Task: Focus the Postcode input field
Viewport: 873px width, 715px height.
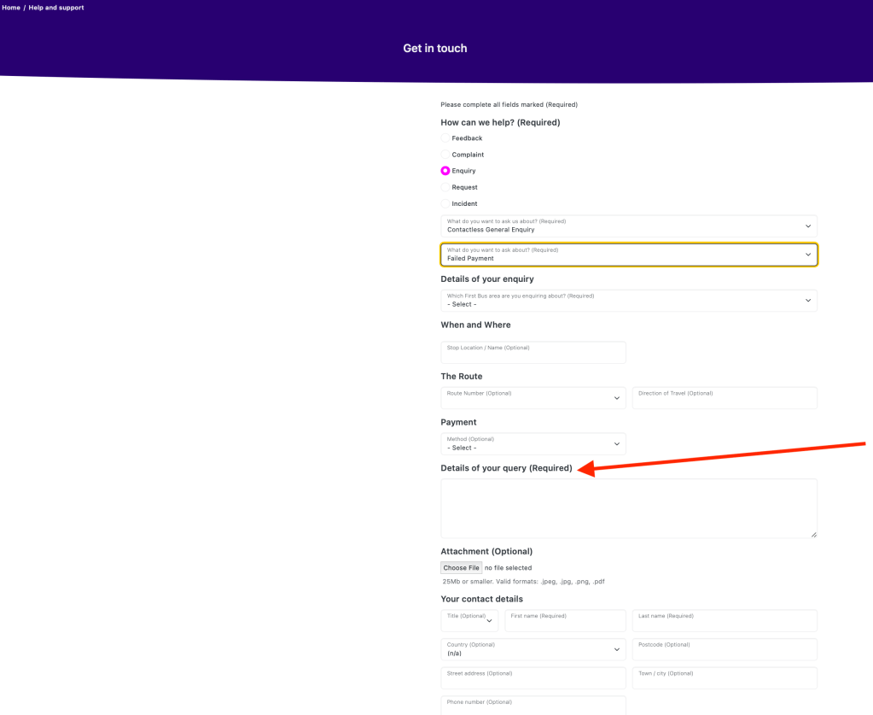Action: (724, 651)
